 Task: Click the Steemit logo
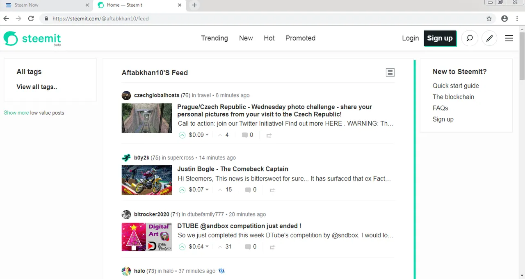pyautogui.click(x=32, y=38)
